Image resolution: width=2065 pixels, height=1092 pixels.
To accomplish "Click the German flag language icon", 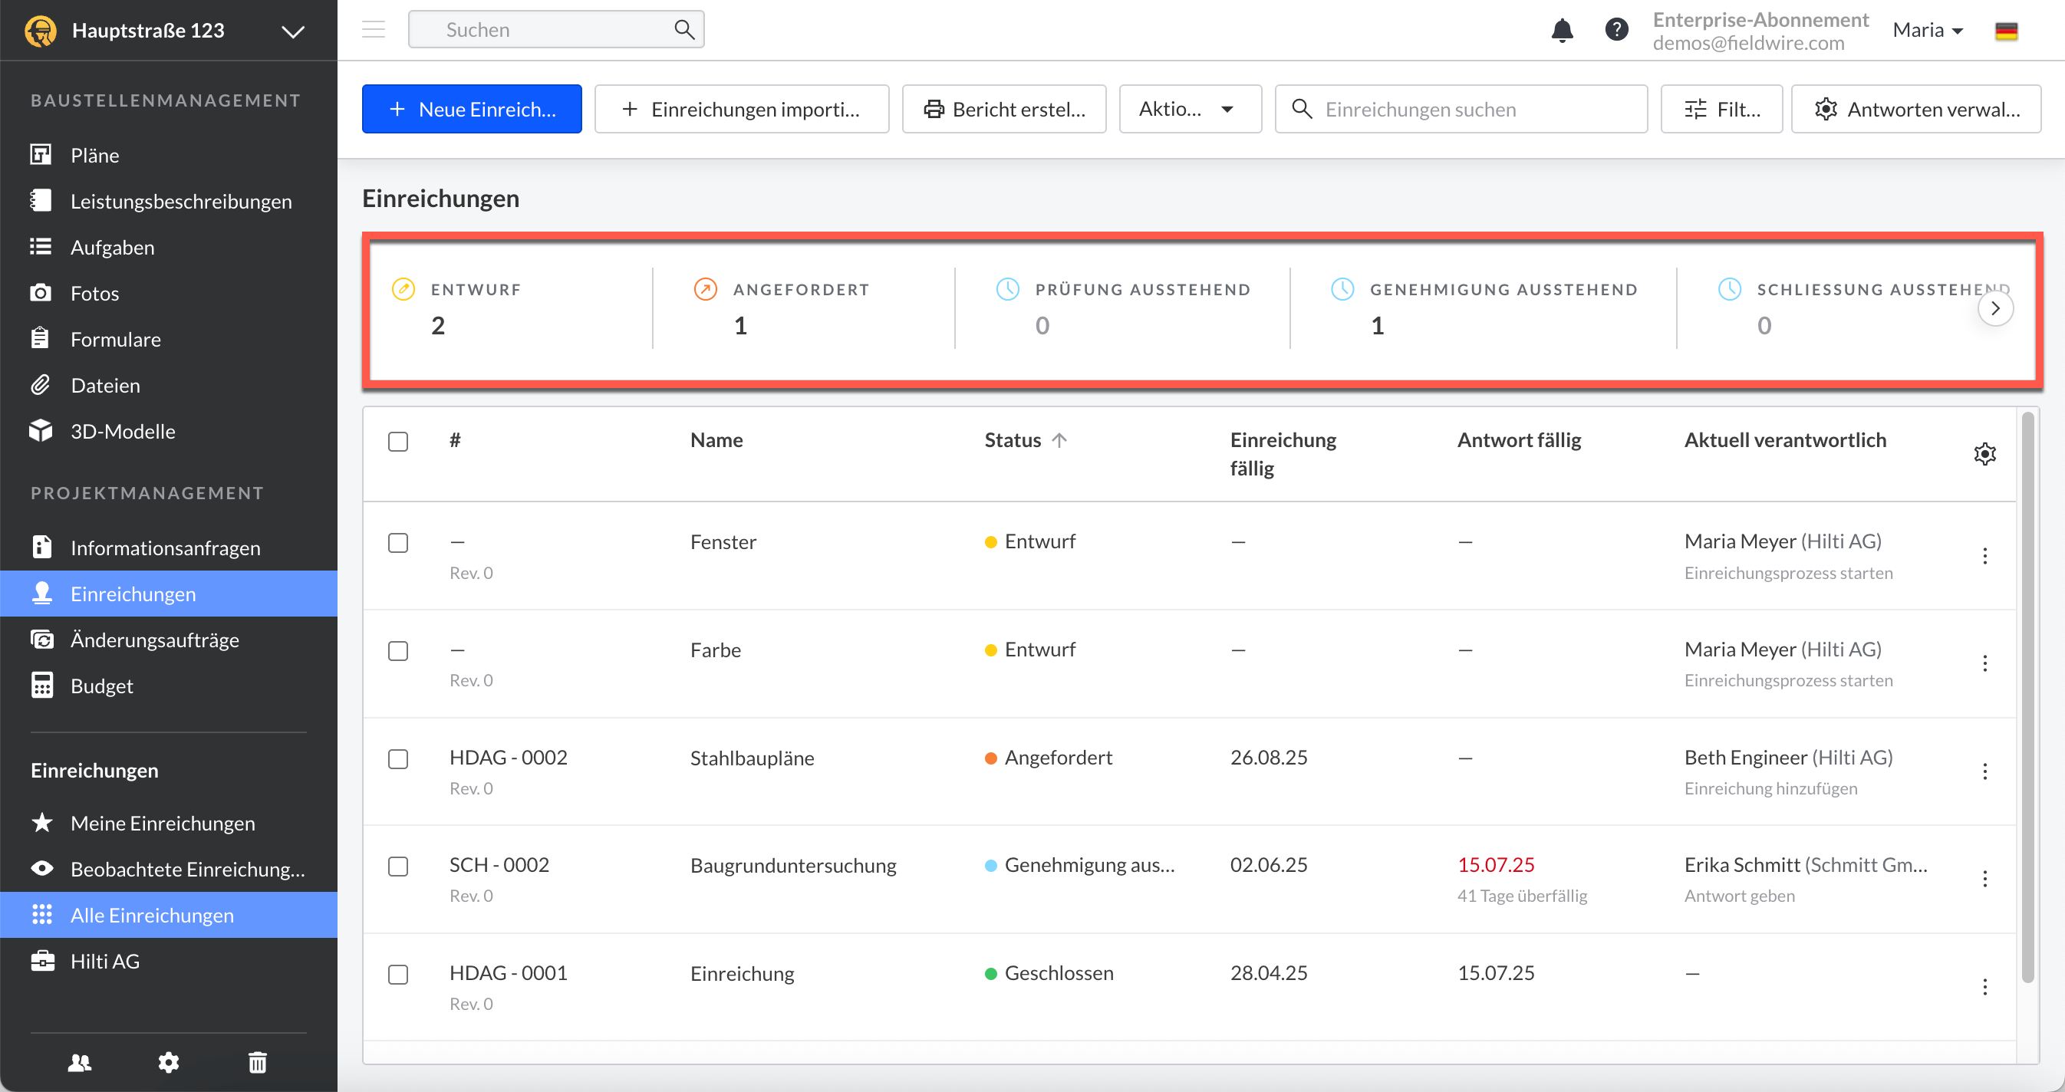I will pos(2006,31).
